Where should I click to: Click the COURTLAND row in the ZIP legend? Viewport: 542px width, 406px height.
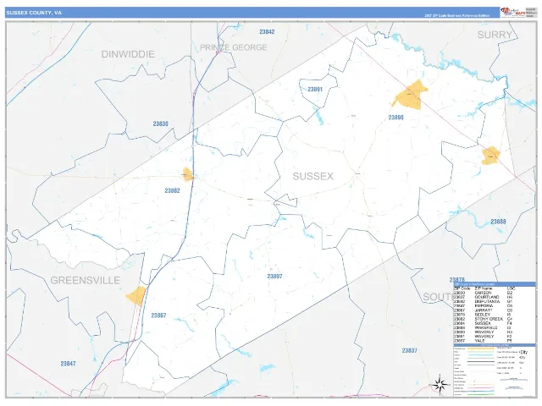point(484,297)
